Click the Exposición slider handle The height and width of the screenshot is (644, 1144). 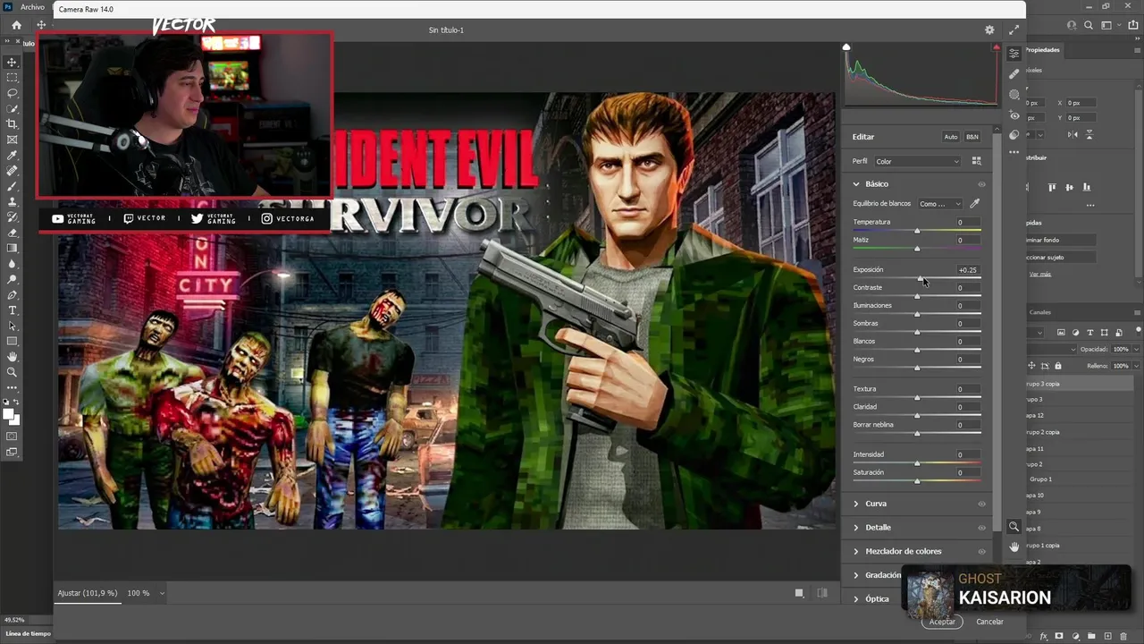[920, 278]
